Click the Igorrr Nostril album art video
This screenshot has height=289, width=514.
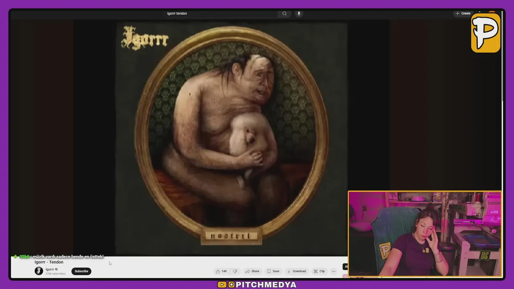(x=232, y=138)
